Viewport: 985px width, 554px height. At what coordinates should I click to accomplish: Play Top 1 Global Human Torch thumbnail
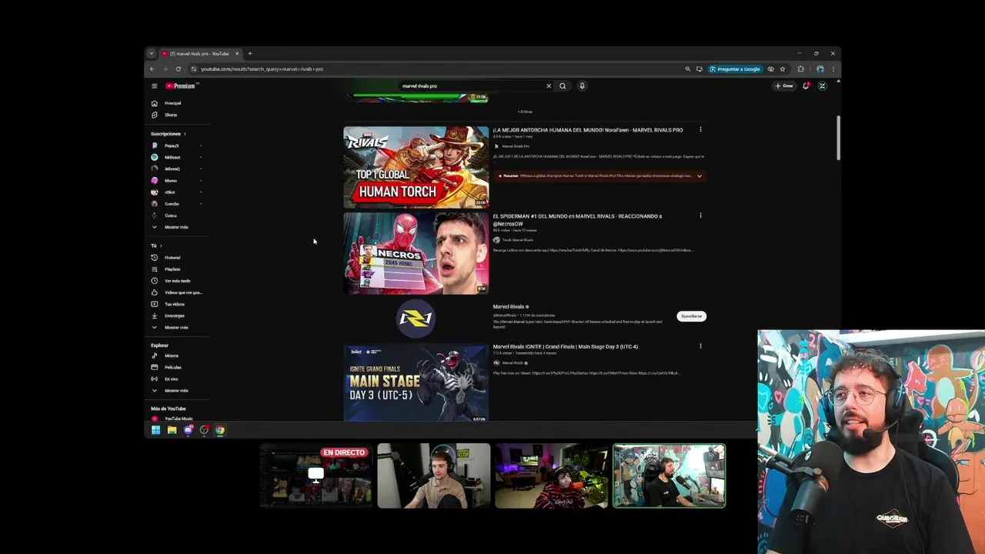coord(416,168)
